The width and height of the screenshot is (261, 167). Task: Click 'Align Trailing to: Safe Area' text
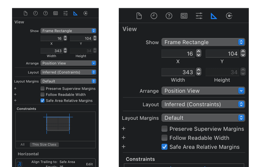(53, 162)
